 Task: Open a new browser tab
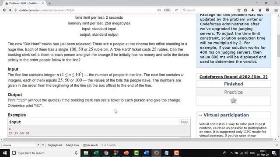click(x=50, y=3)
